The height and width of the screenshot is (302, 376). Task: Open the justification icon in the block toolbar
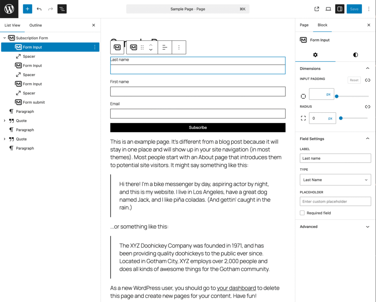(x=164, y=47)
